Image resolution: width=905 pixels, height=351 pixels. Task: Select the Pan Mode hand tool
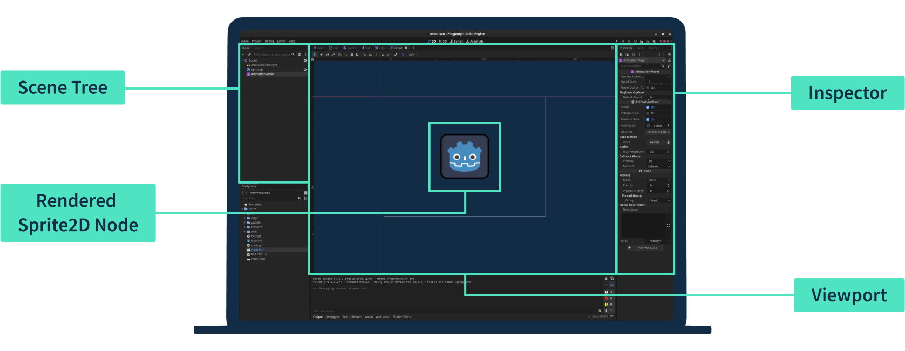(x=352, y=55)
